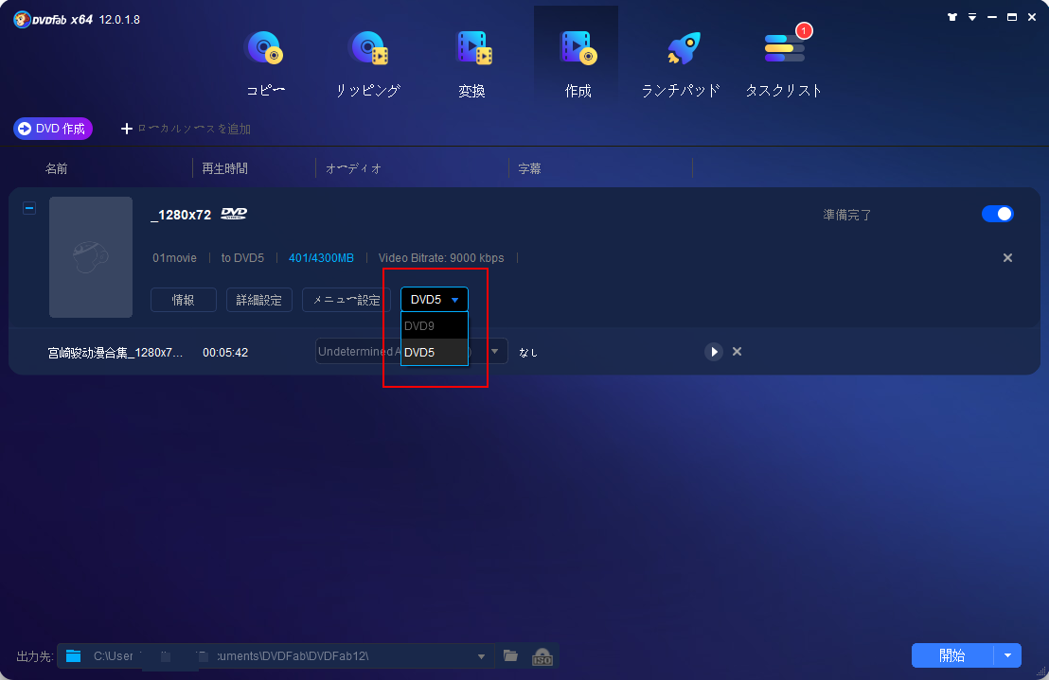Click the 開始 start button
The height and width of the screenshot is (680, 1049).
pos(952,655)
